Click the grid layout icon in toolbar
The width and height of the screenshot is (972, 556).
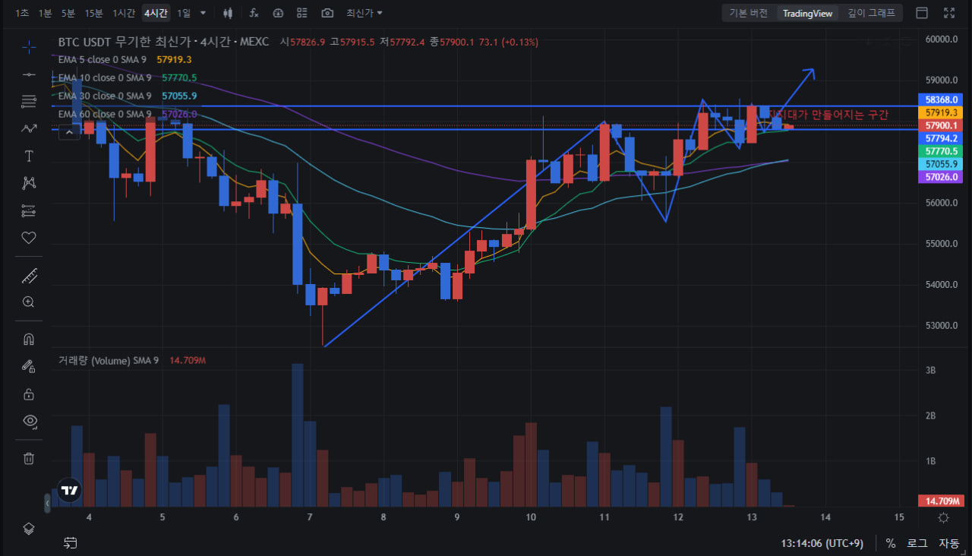tap(302, 13)
